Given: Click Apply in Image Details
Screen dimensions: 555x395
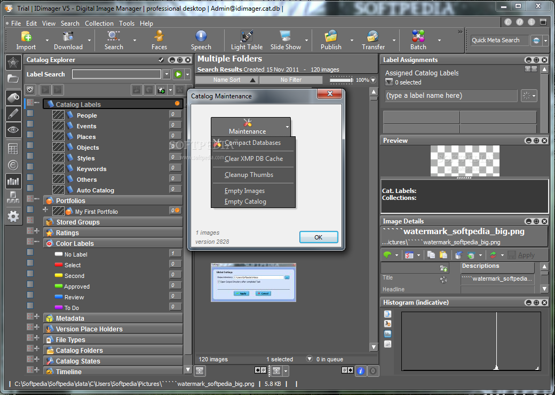Looking at the screenshot, I should (x=521, y=255).
